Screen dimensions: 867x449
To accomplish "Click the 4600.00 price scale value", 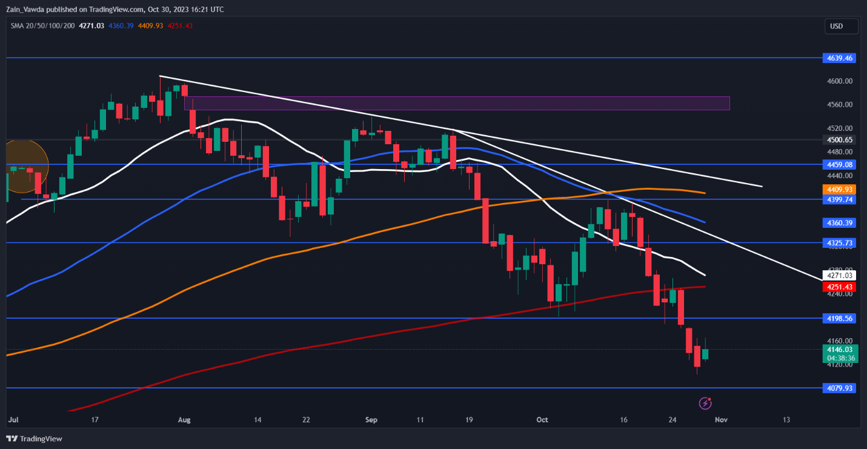I will click(x=840, y=81).
